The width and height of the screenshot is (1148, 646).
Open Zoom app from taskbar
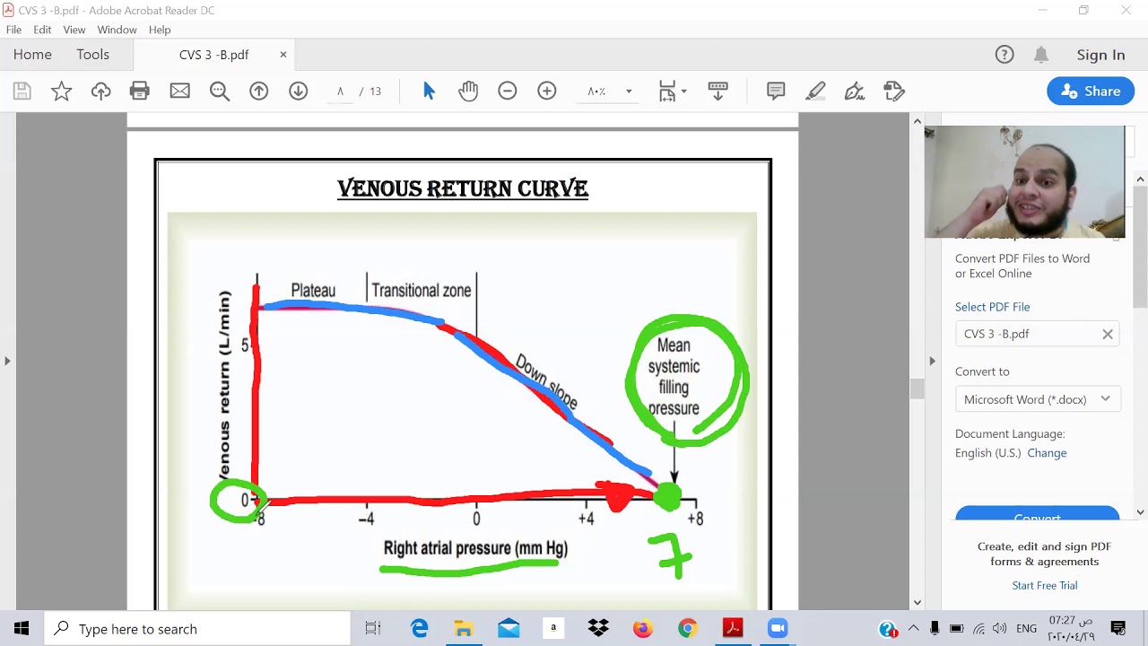click(777, 629)
